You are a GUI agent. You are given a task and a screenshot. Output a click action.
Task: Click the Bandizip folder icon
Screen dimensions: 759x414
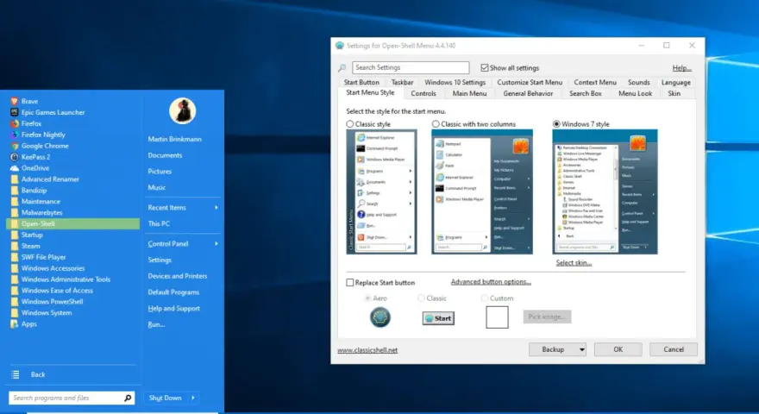15,191
